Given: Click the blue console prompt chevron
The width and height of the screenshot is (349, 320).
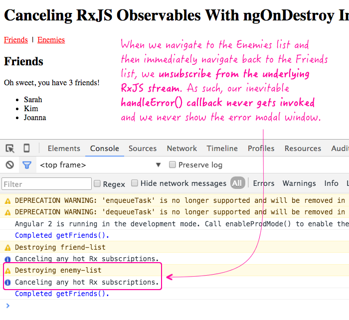Looking at the screenshot, I should pyautogui.click(x=8, y=306).
